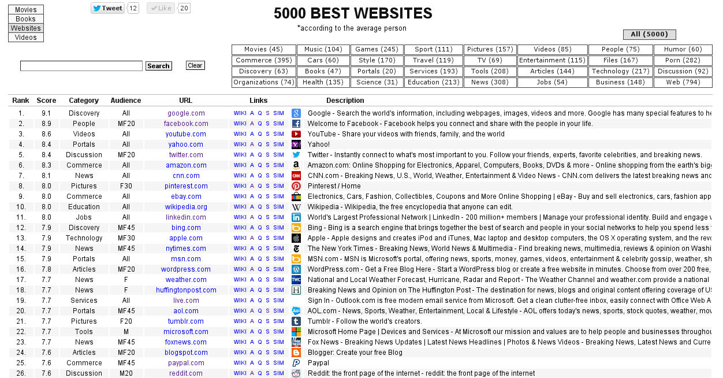This screenshot has height=378, width=723.
Task: Filter by Travel (119) category
Action: tap(433, 61)
